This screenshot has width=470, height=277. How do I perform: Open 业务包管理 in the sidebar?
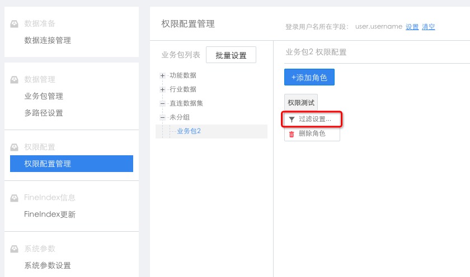coord(44,96)
